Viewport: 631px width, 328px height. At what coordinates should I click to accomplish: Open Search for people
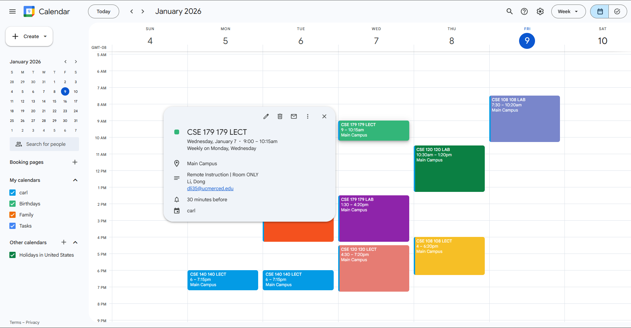[x=44, y=144]
